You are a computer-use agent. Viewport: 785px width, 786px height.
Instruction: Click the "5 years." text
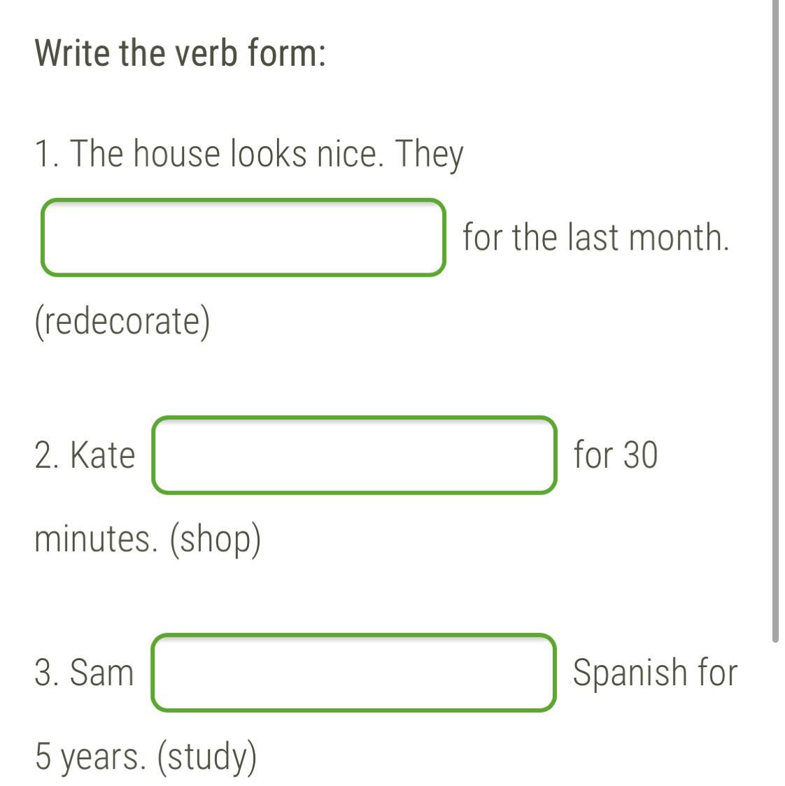(91, 757)
